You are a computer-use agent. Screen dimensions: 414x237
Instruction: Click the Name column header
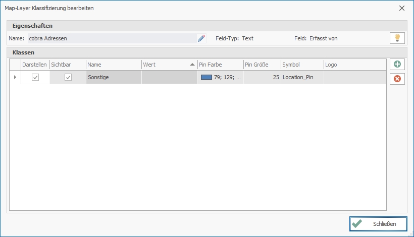(113, 65)
